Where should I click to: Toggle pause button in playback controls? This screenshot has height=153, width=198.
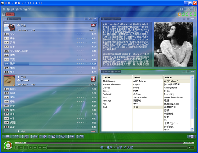coord(40,147)
